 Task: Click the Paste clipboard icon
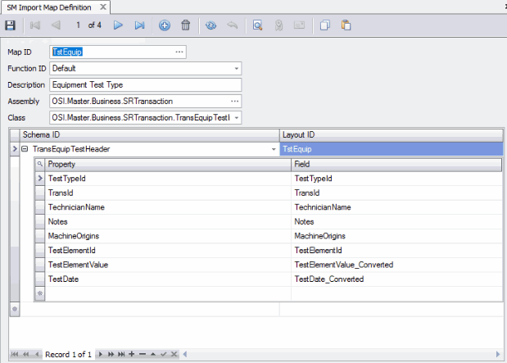(x=346, y=25)
